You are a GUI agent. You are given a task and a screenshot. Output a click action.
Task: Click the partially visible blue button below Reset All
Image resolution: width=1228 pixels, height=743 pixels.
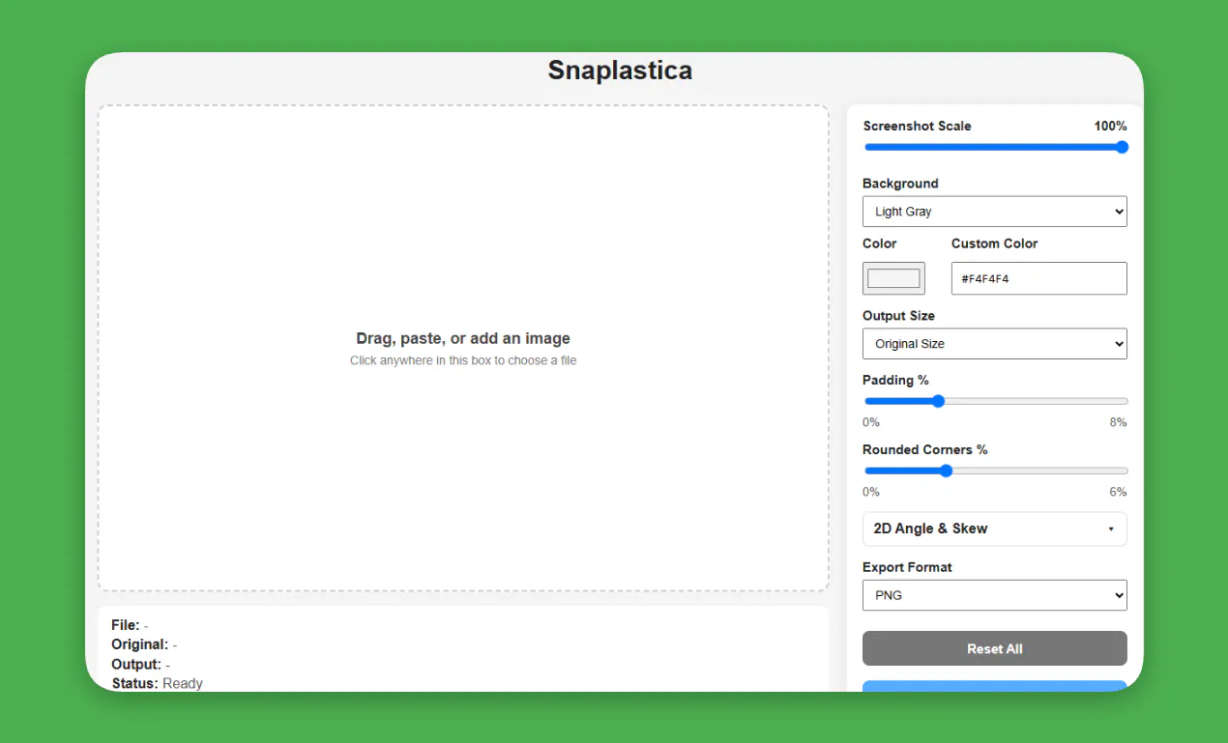[994, 686]
